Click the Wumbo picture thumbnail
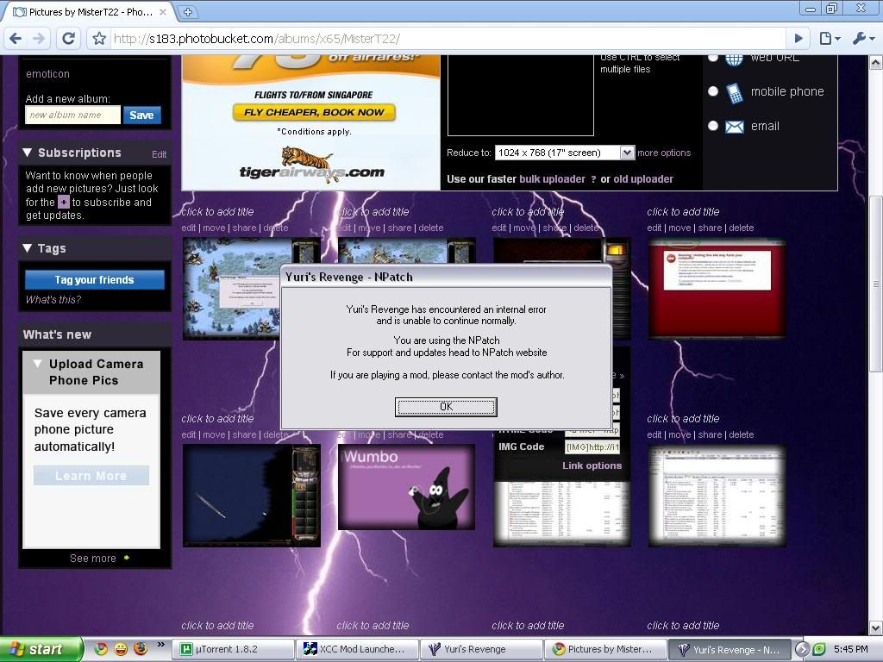The width and height of the screenshot is (883, 662). pos(406,486)
